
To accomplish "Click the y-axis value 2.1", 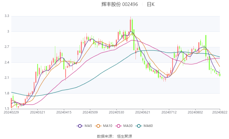I will tap(7, 78).
